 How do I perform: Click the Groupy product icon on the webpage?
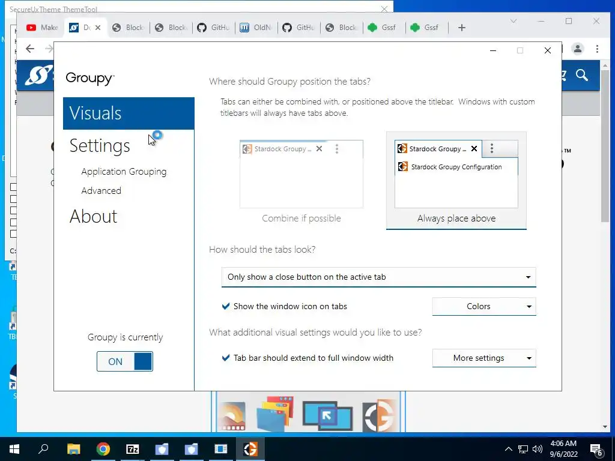point(378,415)
